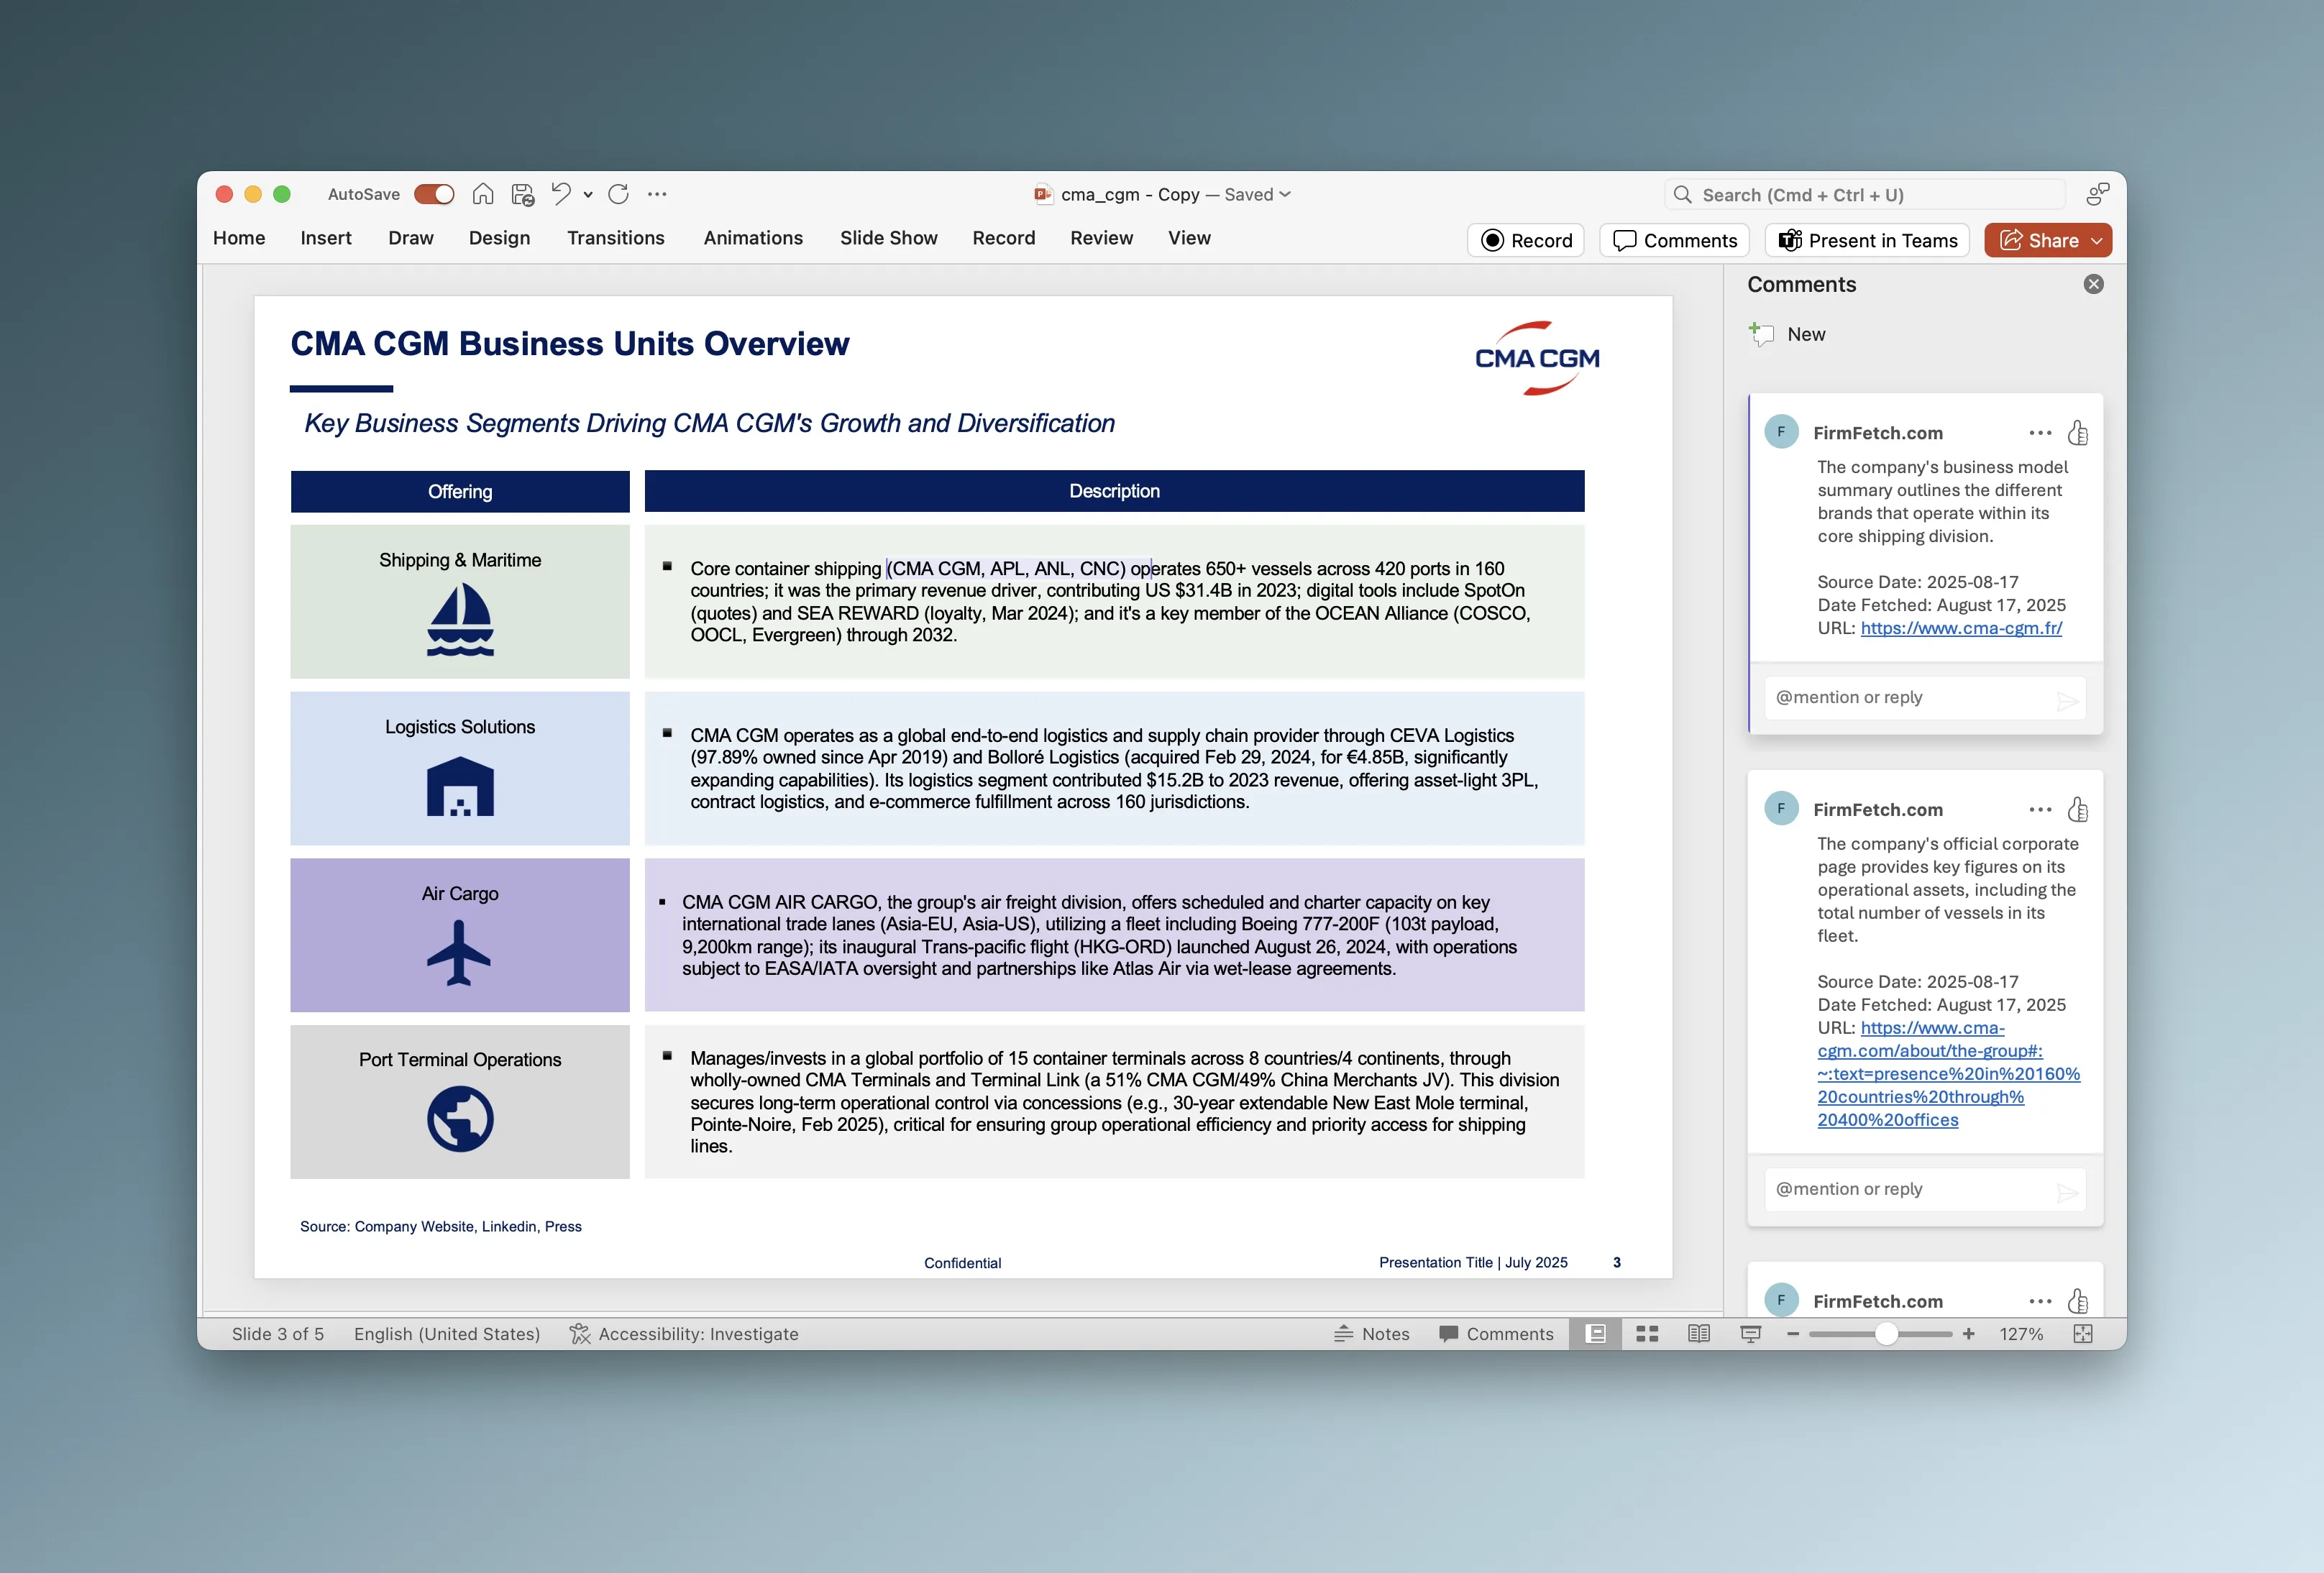Click Present in Teams button
This screenshot has height=1573, width=2324.
pos(1867,240)
